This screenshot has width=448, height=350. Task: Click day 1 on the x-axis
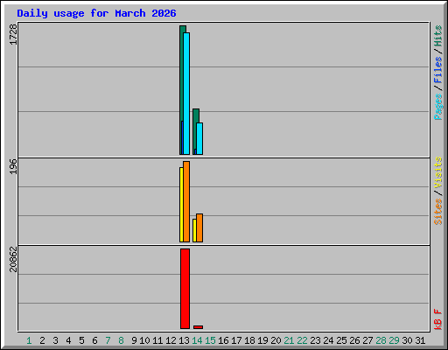(29, 340)
